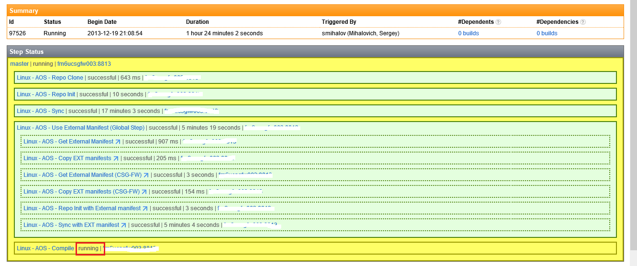
Task: Click arrow icon after Copy EXT manifests (CSG-FW)
Action: coord(144,192)
